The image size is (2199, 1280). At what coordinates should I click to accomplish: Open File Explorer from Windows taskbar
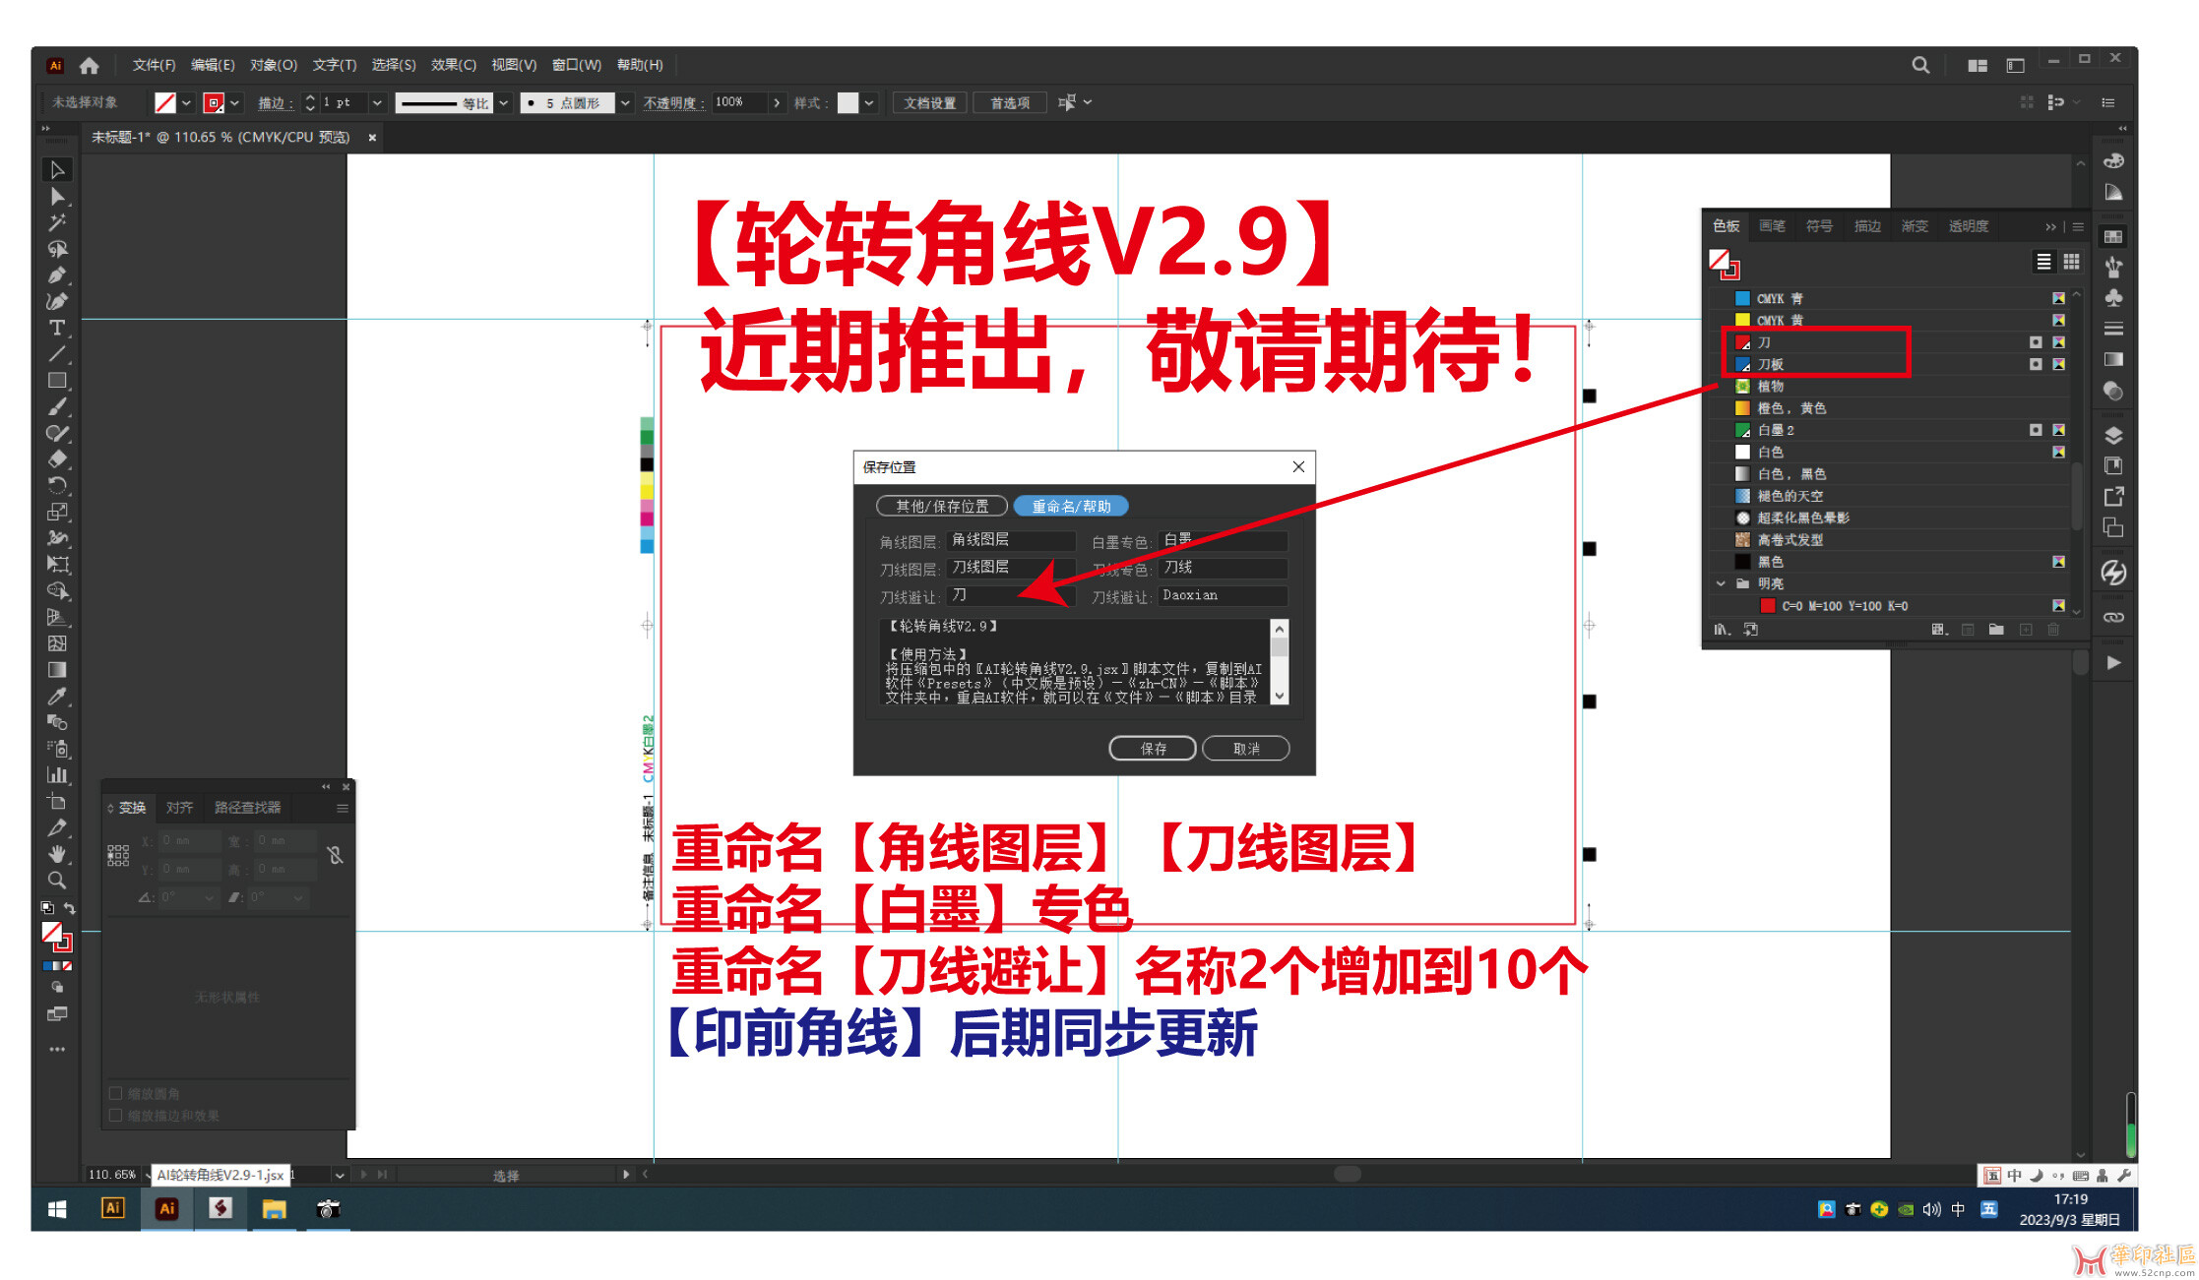click(x=274, y=1209)
